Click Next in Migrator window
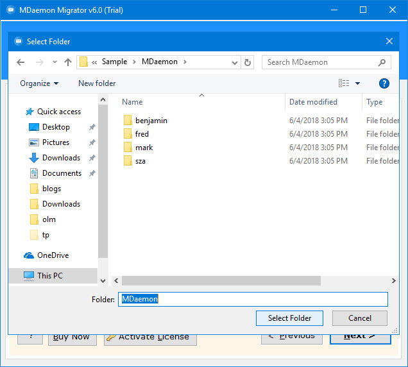408x367 pixels. (361, 339)
